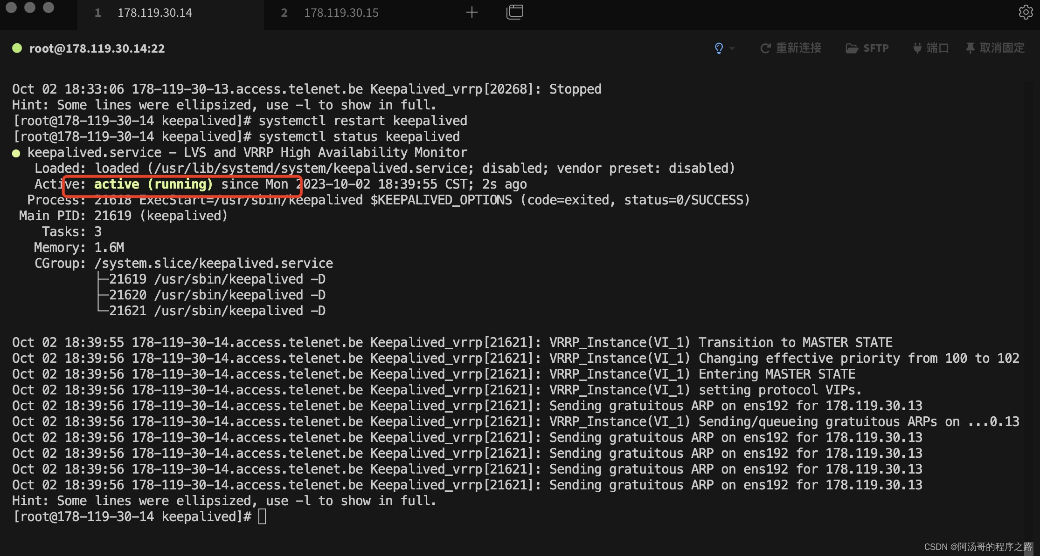
Task: Expand the dropdown arrow next to lightbulb
Action: point(732,48)
